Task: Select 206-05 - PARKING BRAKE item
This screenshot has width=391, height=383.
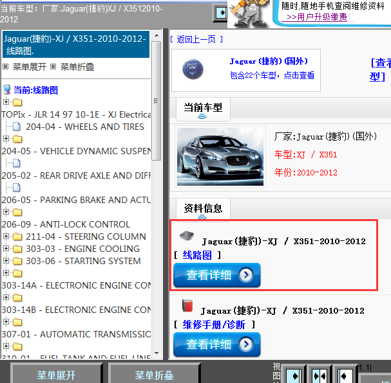Action: pos(76,200)
